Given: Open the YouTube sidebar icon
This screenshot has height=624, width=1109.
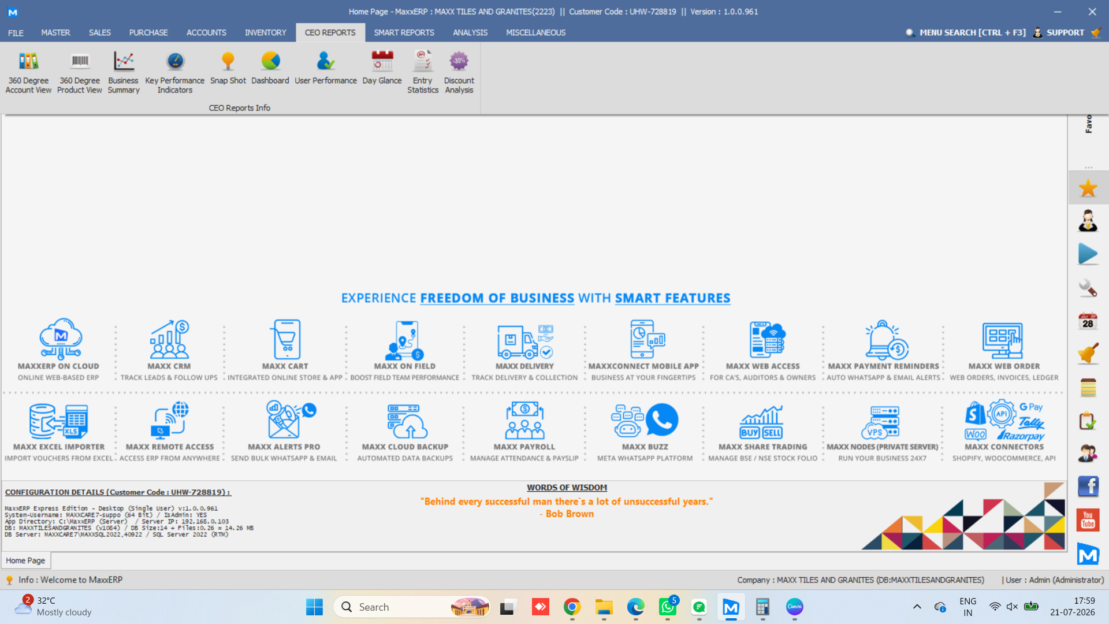Looking at the screenshot, I should 1088,520.
